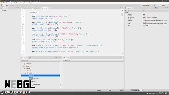Viewport: 169px width, 95px height.
Task: Open the Search menu
Action: [x=13, y=3]
